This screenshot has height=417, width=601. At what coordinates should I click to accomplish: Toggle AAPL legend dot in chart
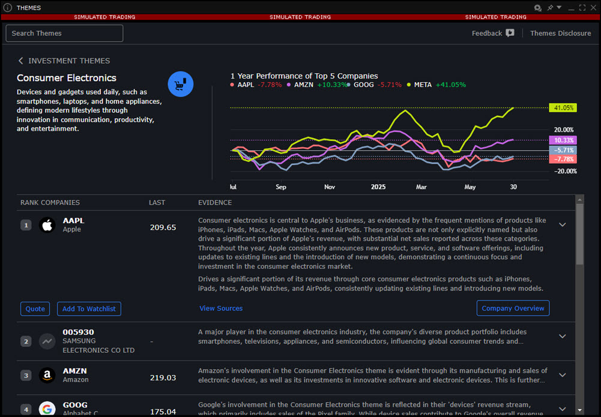click(x=232, y=85)
